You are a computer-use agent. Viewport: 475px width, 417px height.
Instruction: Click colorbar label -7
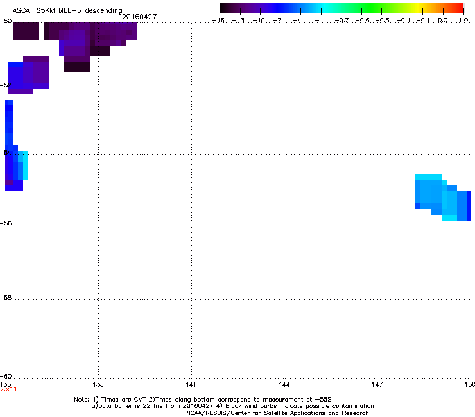pyautogui.click(x=277, y=21)
